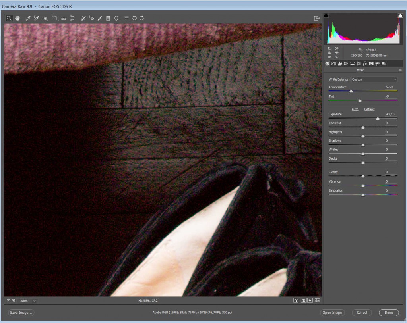Open the Effects fx tab
This screenshot has height=323, width=407.
(365, 63)
